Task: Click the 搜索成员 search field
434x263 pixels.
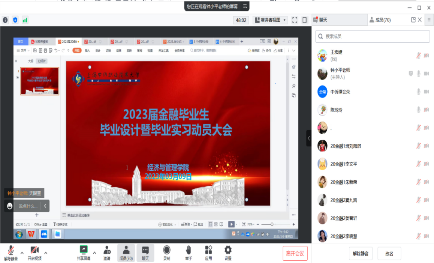Action: point(372,36)
